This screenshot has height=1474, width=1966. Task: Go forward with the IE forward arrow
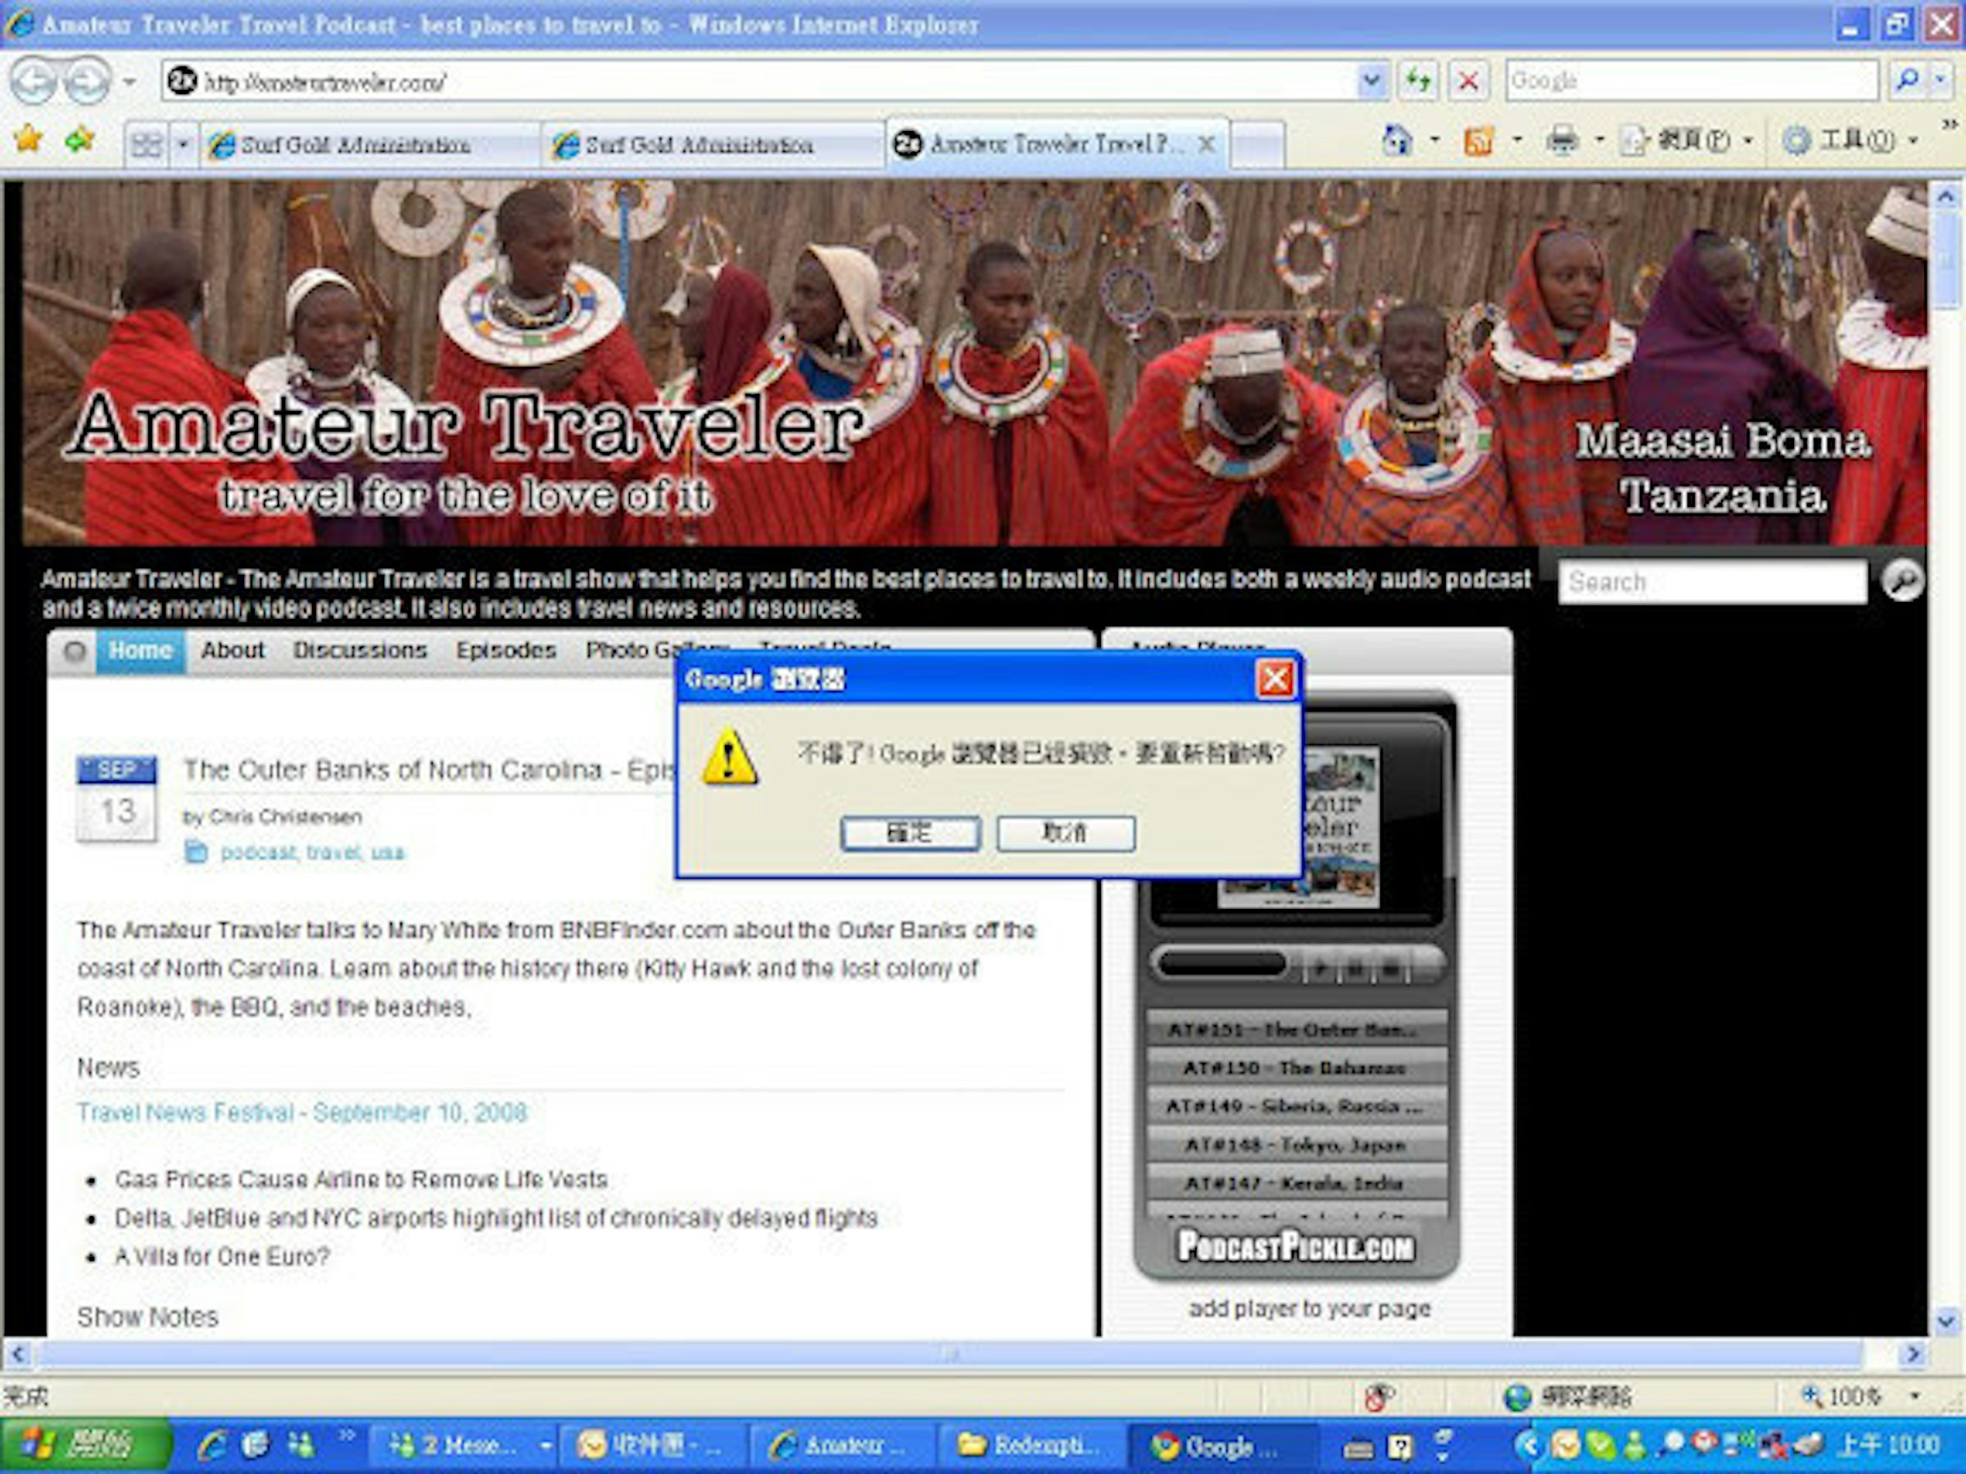(87, 82)
